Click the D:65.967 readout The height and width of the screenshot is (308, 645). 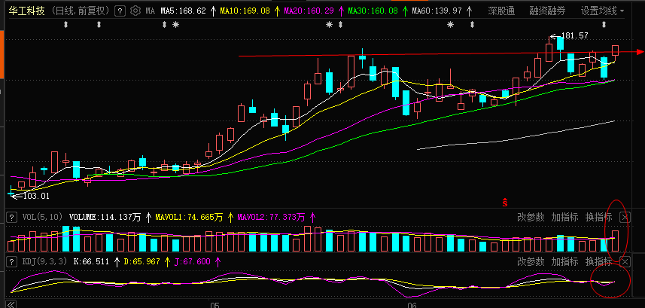[x=142, y=261]
